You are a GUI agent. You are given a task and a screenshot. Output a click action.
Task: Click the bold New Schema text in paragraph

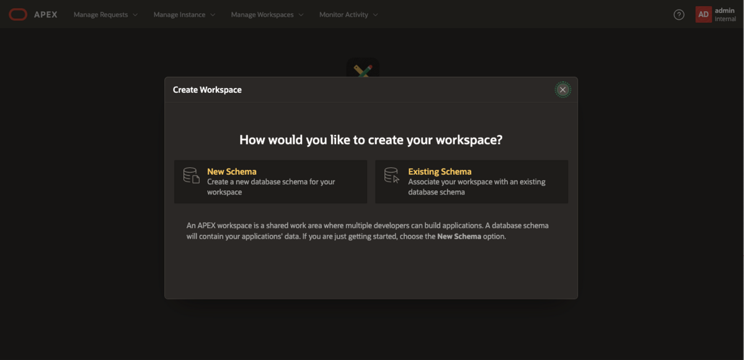tap(459, 237)
